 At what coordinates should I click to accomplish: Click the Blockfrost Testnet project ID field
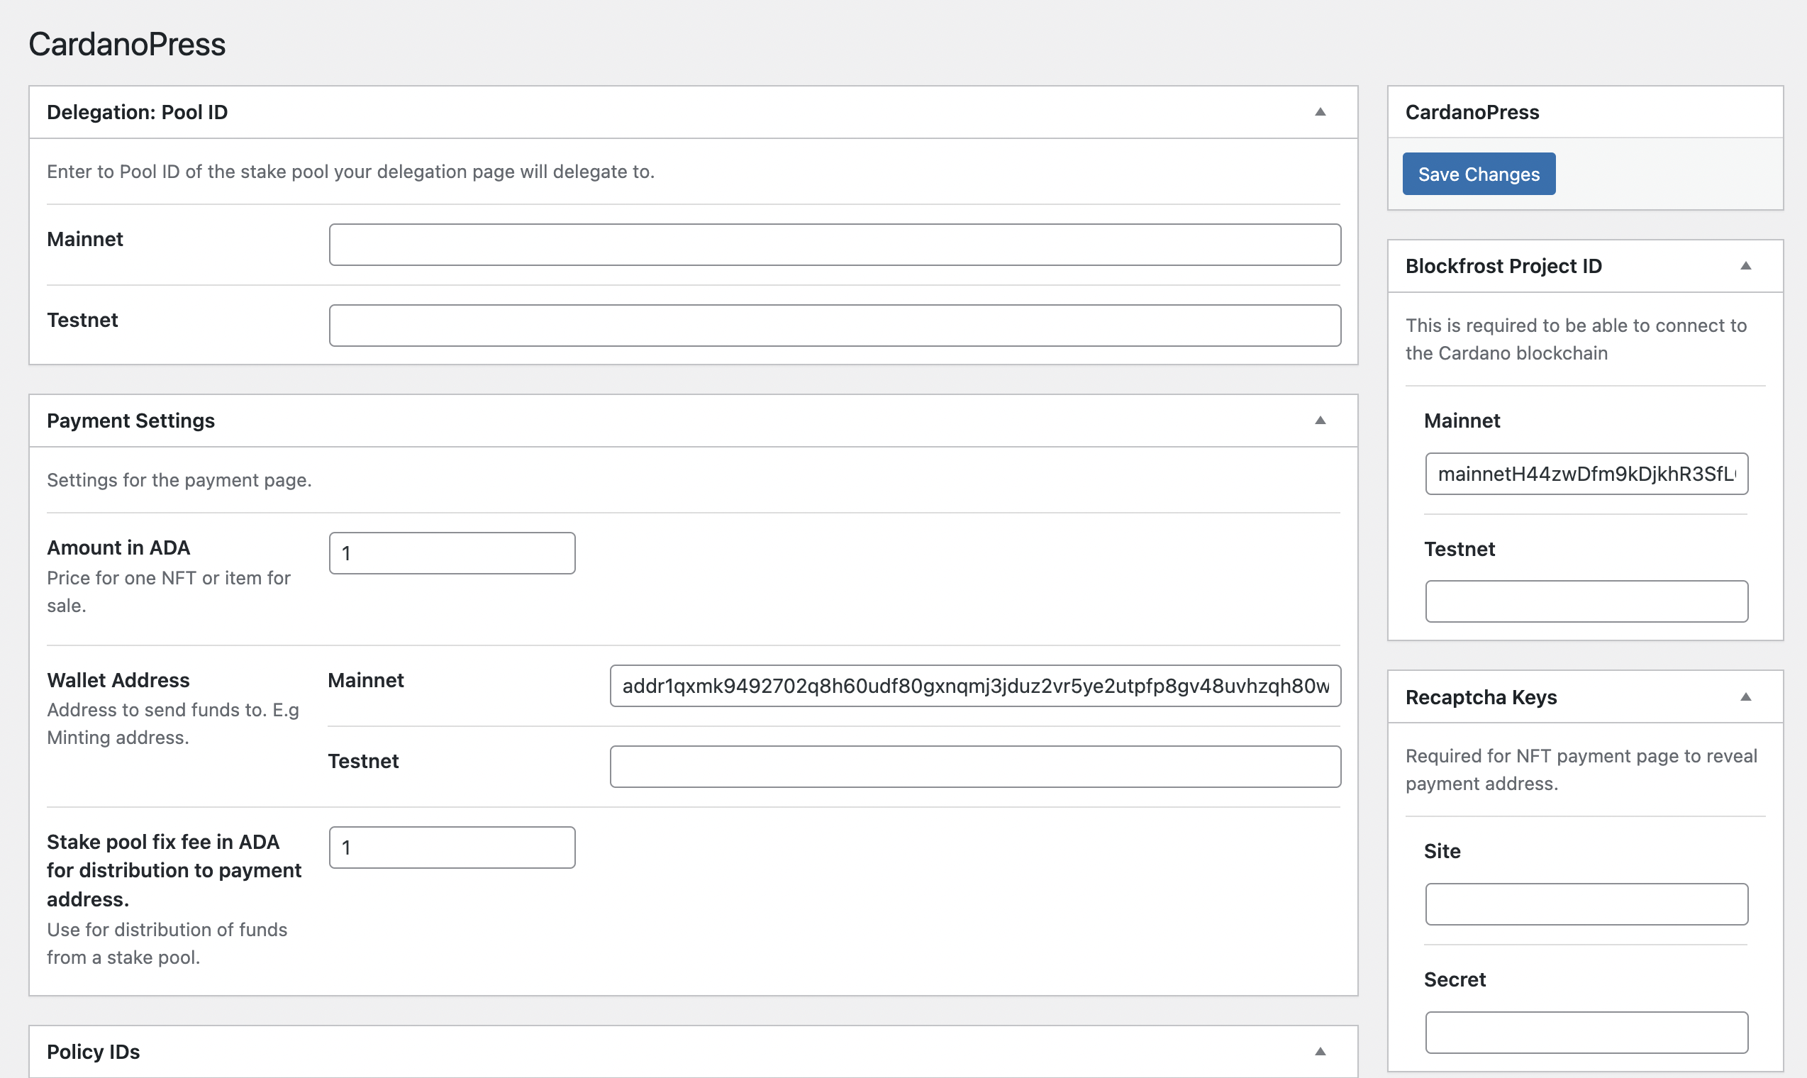click(x=1586, y=601)
